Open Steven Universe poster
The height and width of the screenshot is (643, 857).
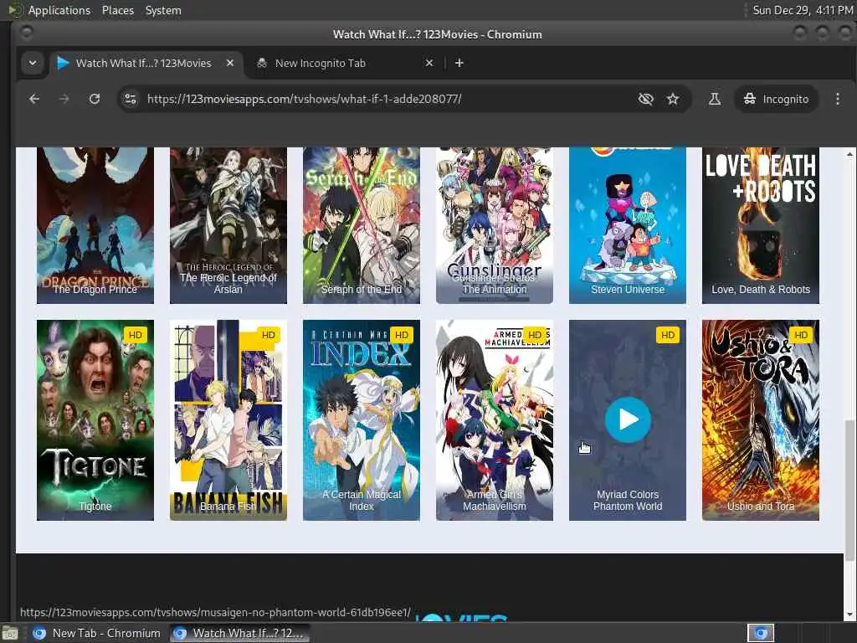point(628,225)
